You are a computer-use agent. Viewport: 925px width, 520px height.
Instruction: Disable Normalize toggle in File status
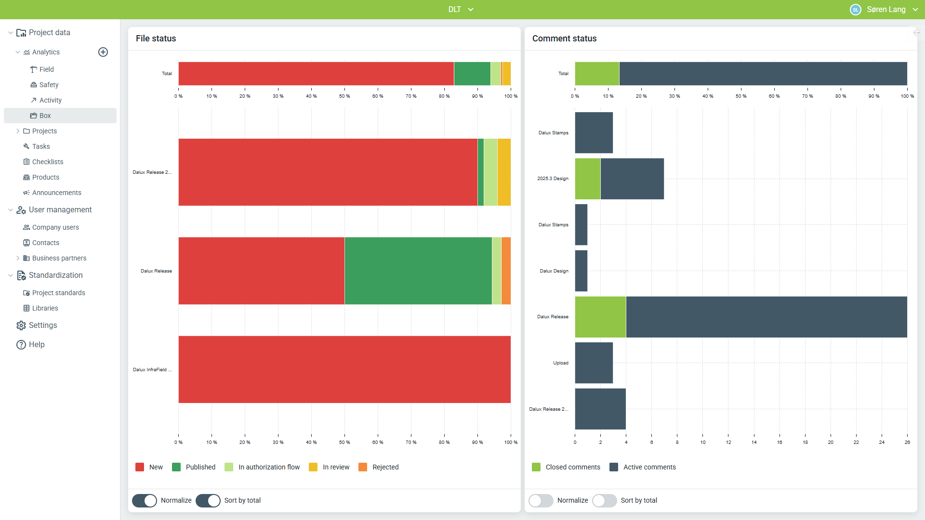145,500
